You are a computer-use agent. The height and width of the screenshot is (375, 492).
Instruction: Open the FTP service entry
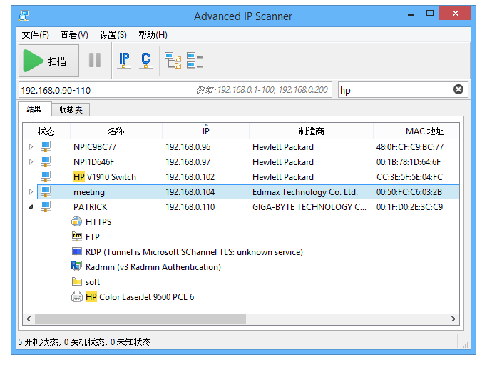click(93, 236)
